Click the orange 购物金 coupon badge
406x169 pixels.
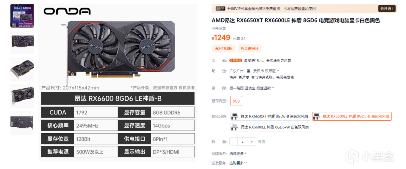[236, 60]
